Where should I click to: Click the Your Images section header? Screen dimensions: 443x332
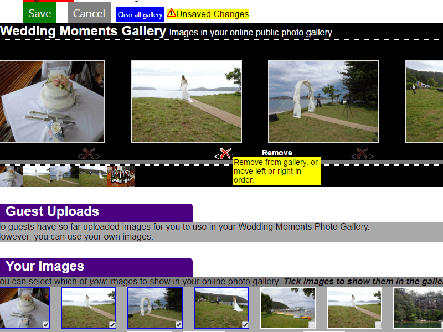point(96,267)
